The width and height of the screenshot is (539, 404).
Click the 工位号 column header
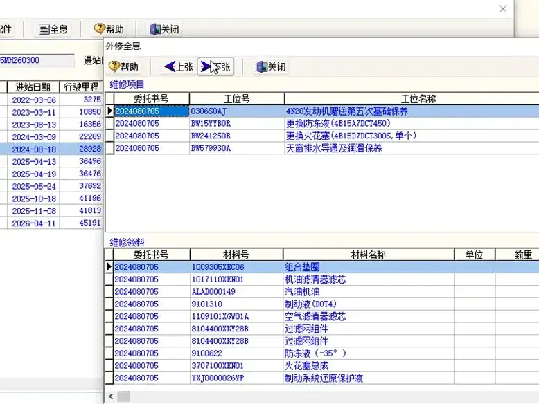237,99
